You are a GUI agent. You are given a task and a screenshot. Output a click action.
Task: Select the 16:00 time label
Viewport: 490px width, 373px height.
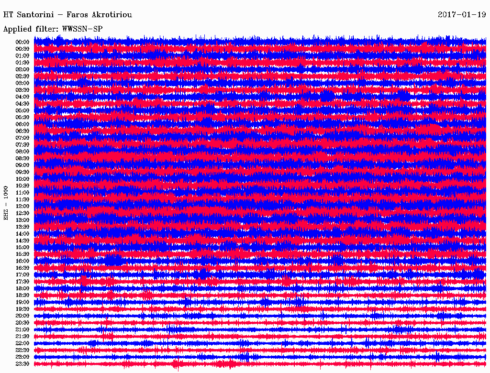[22, 262]
